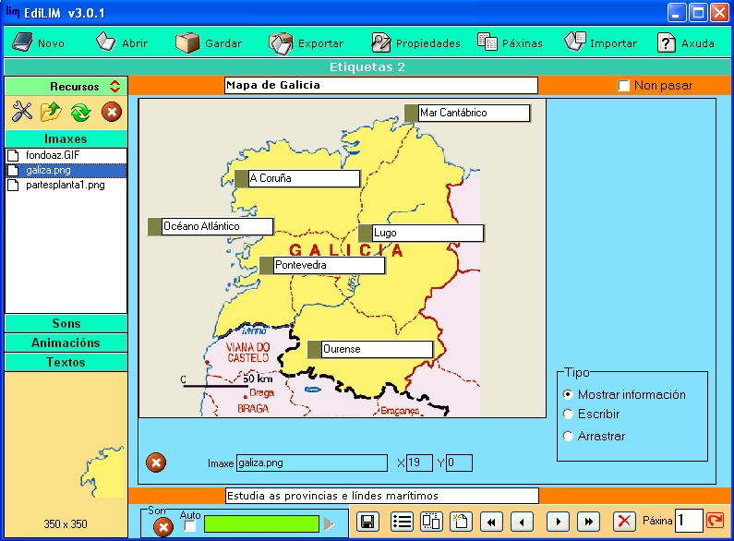Go to the next page arrow

point(557,522)
